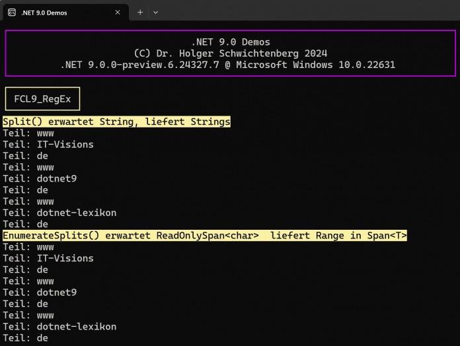Click the terminal icon in the tab

tap(12, 13)
